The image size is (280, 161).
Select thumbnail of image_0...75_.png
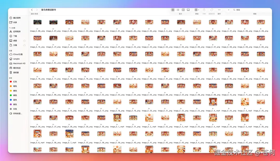[261, 54]
